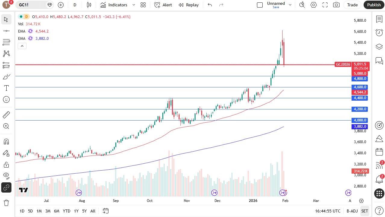The width and height of the screenshot is (385, 217).
Task: Click the Publish button
Action: (x=374, y=5)
